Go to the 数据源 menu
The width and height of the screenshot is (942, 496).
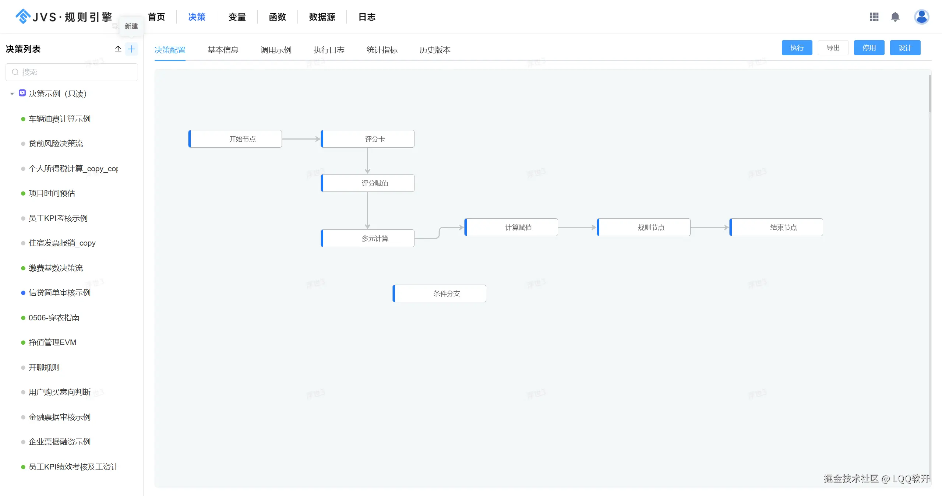click(322, 17)
